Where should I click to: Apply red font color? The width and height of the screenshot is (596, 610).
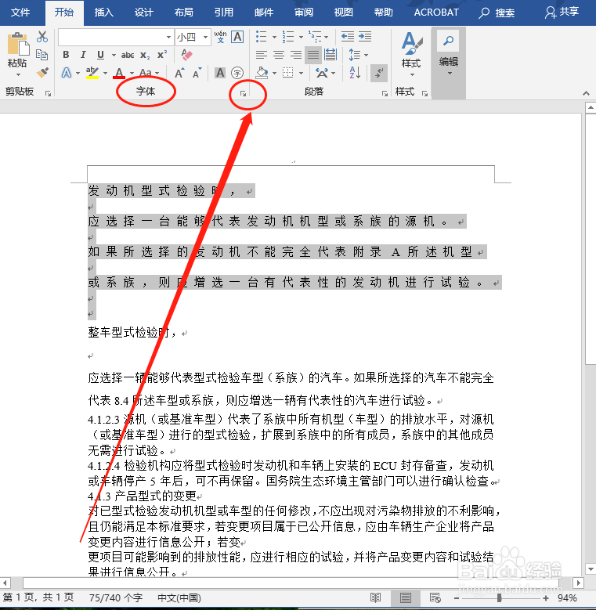(119, 73)
